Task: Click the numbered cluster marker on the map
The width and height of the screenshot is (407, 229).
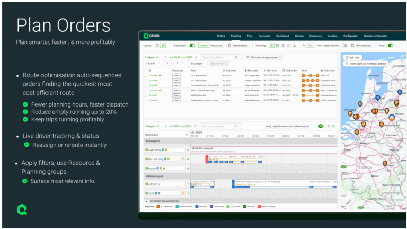Action: pos(392,118)
